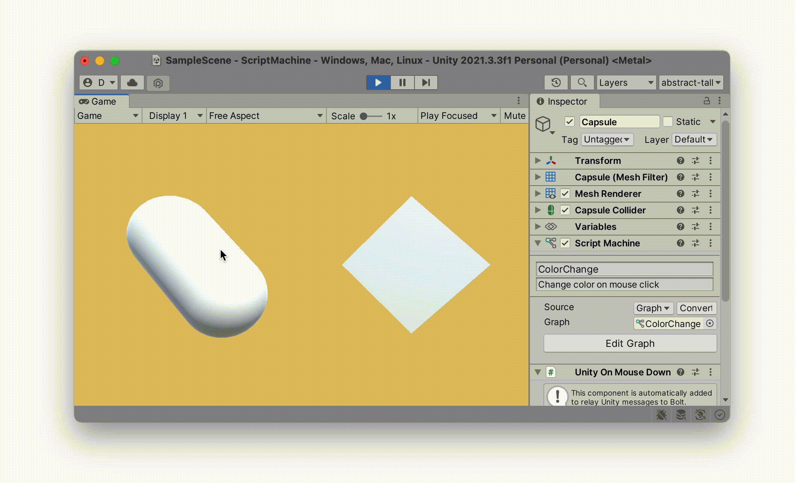The height and width of the screenshot is (483, 796).
Task: Open the Transform help question icon
Action: coord(681,160)
